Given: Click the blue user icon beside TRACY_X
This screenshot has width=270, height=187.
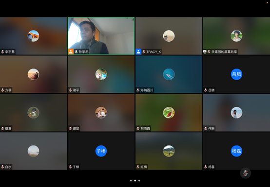Looking at the screenshot, I should pos(138,51).
